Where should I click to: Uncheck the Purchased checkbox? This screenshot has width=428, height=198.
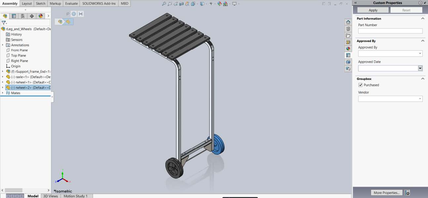pyautogui.click(x=361, y=85)
